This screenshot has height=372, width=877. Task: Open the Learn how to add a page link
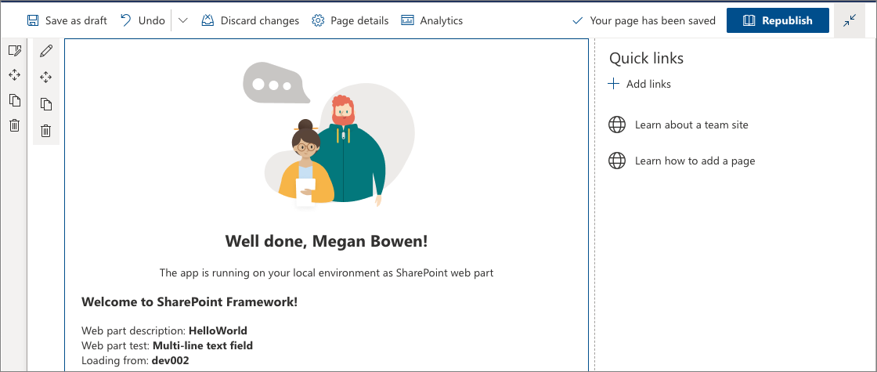(x=681, y=161)
